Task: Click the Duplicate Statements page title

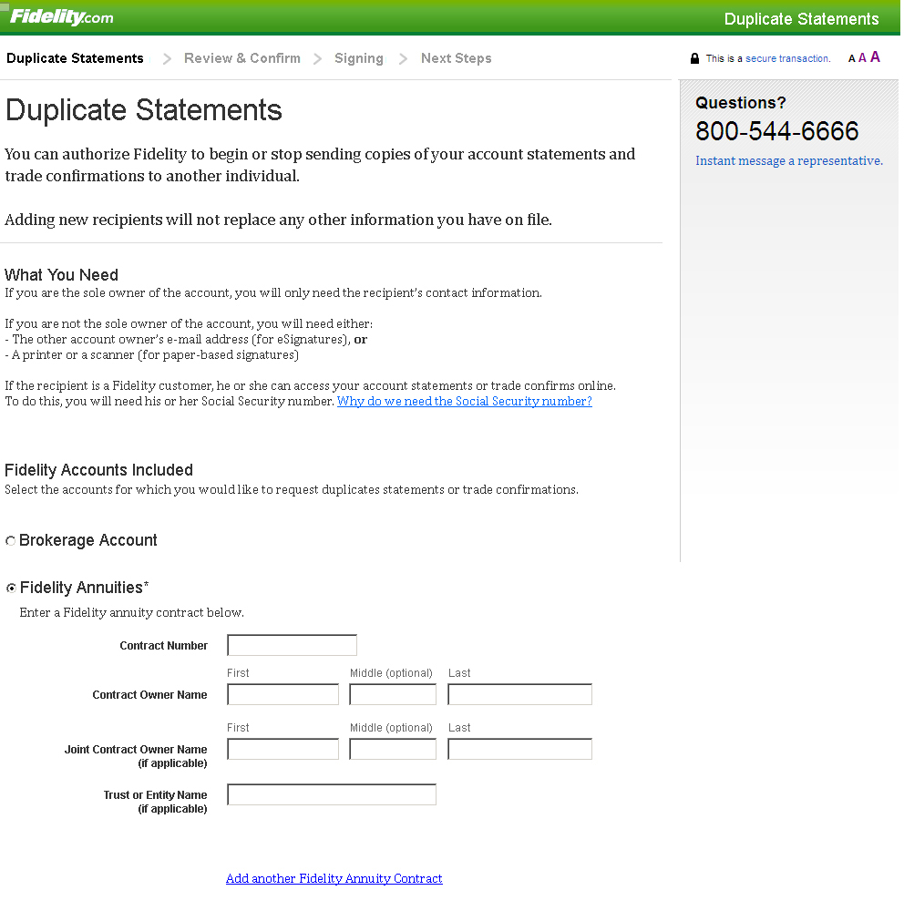Action: pyautogui.click(x=144, y=110)
